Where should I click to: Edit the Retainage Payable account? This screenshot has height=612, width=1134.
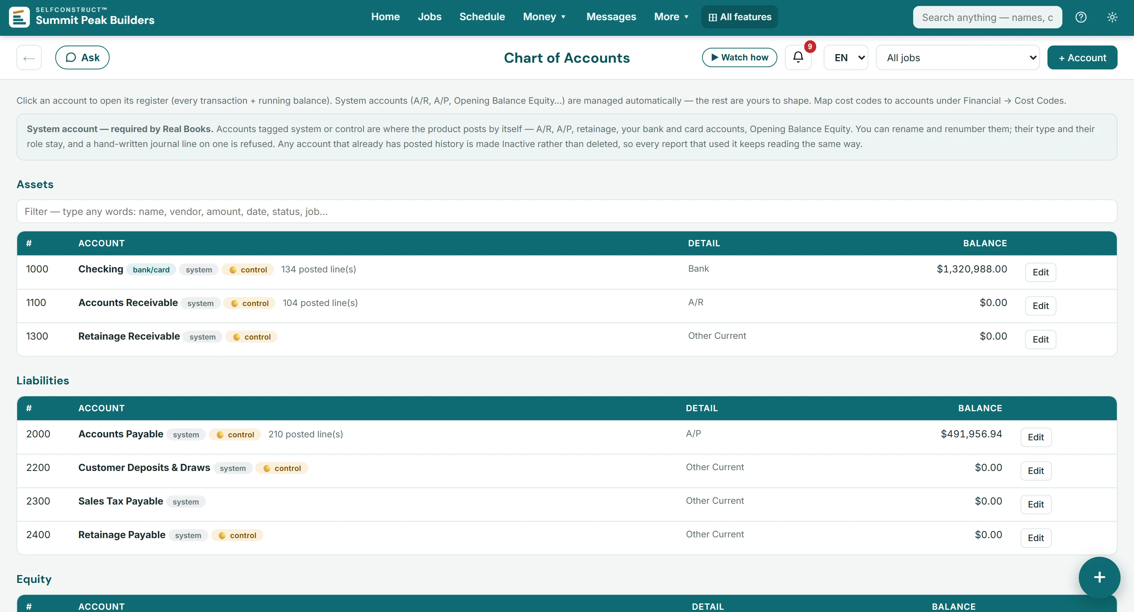click(1036, 538)
